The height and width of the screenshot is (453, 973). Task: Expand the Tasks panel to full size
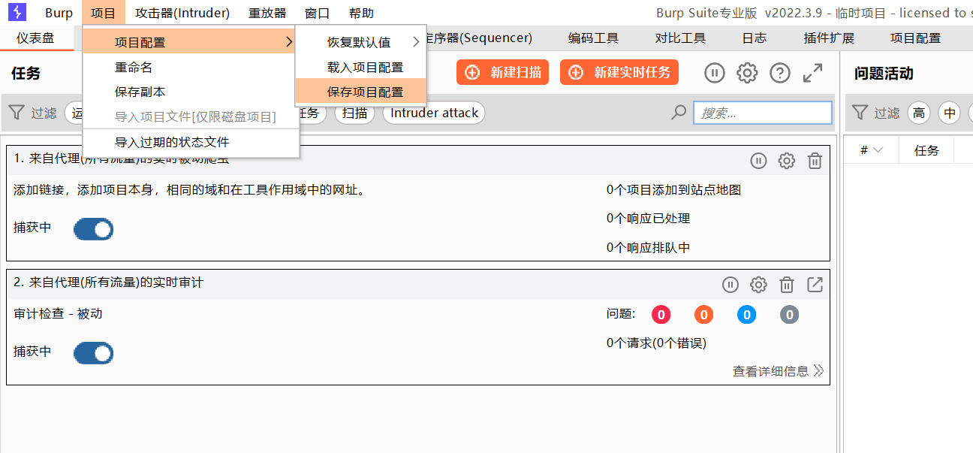click(x=813, y=73)
